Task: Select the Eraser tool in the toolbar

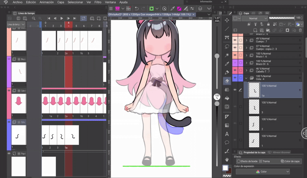Action: point(227,81)
